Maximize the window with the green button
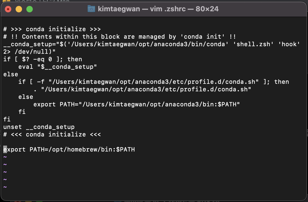The height and width of the screenshot is (202, 308). tap(30, 9)
